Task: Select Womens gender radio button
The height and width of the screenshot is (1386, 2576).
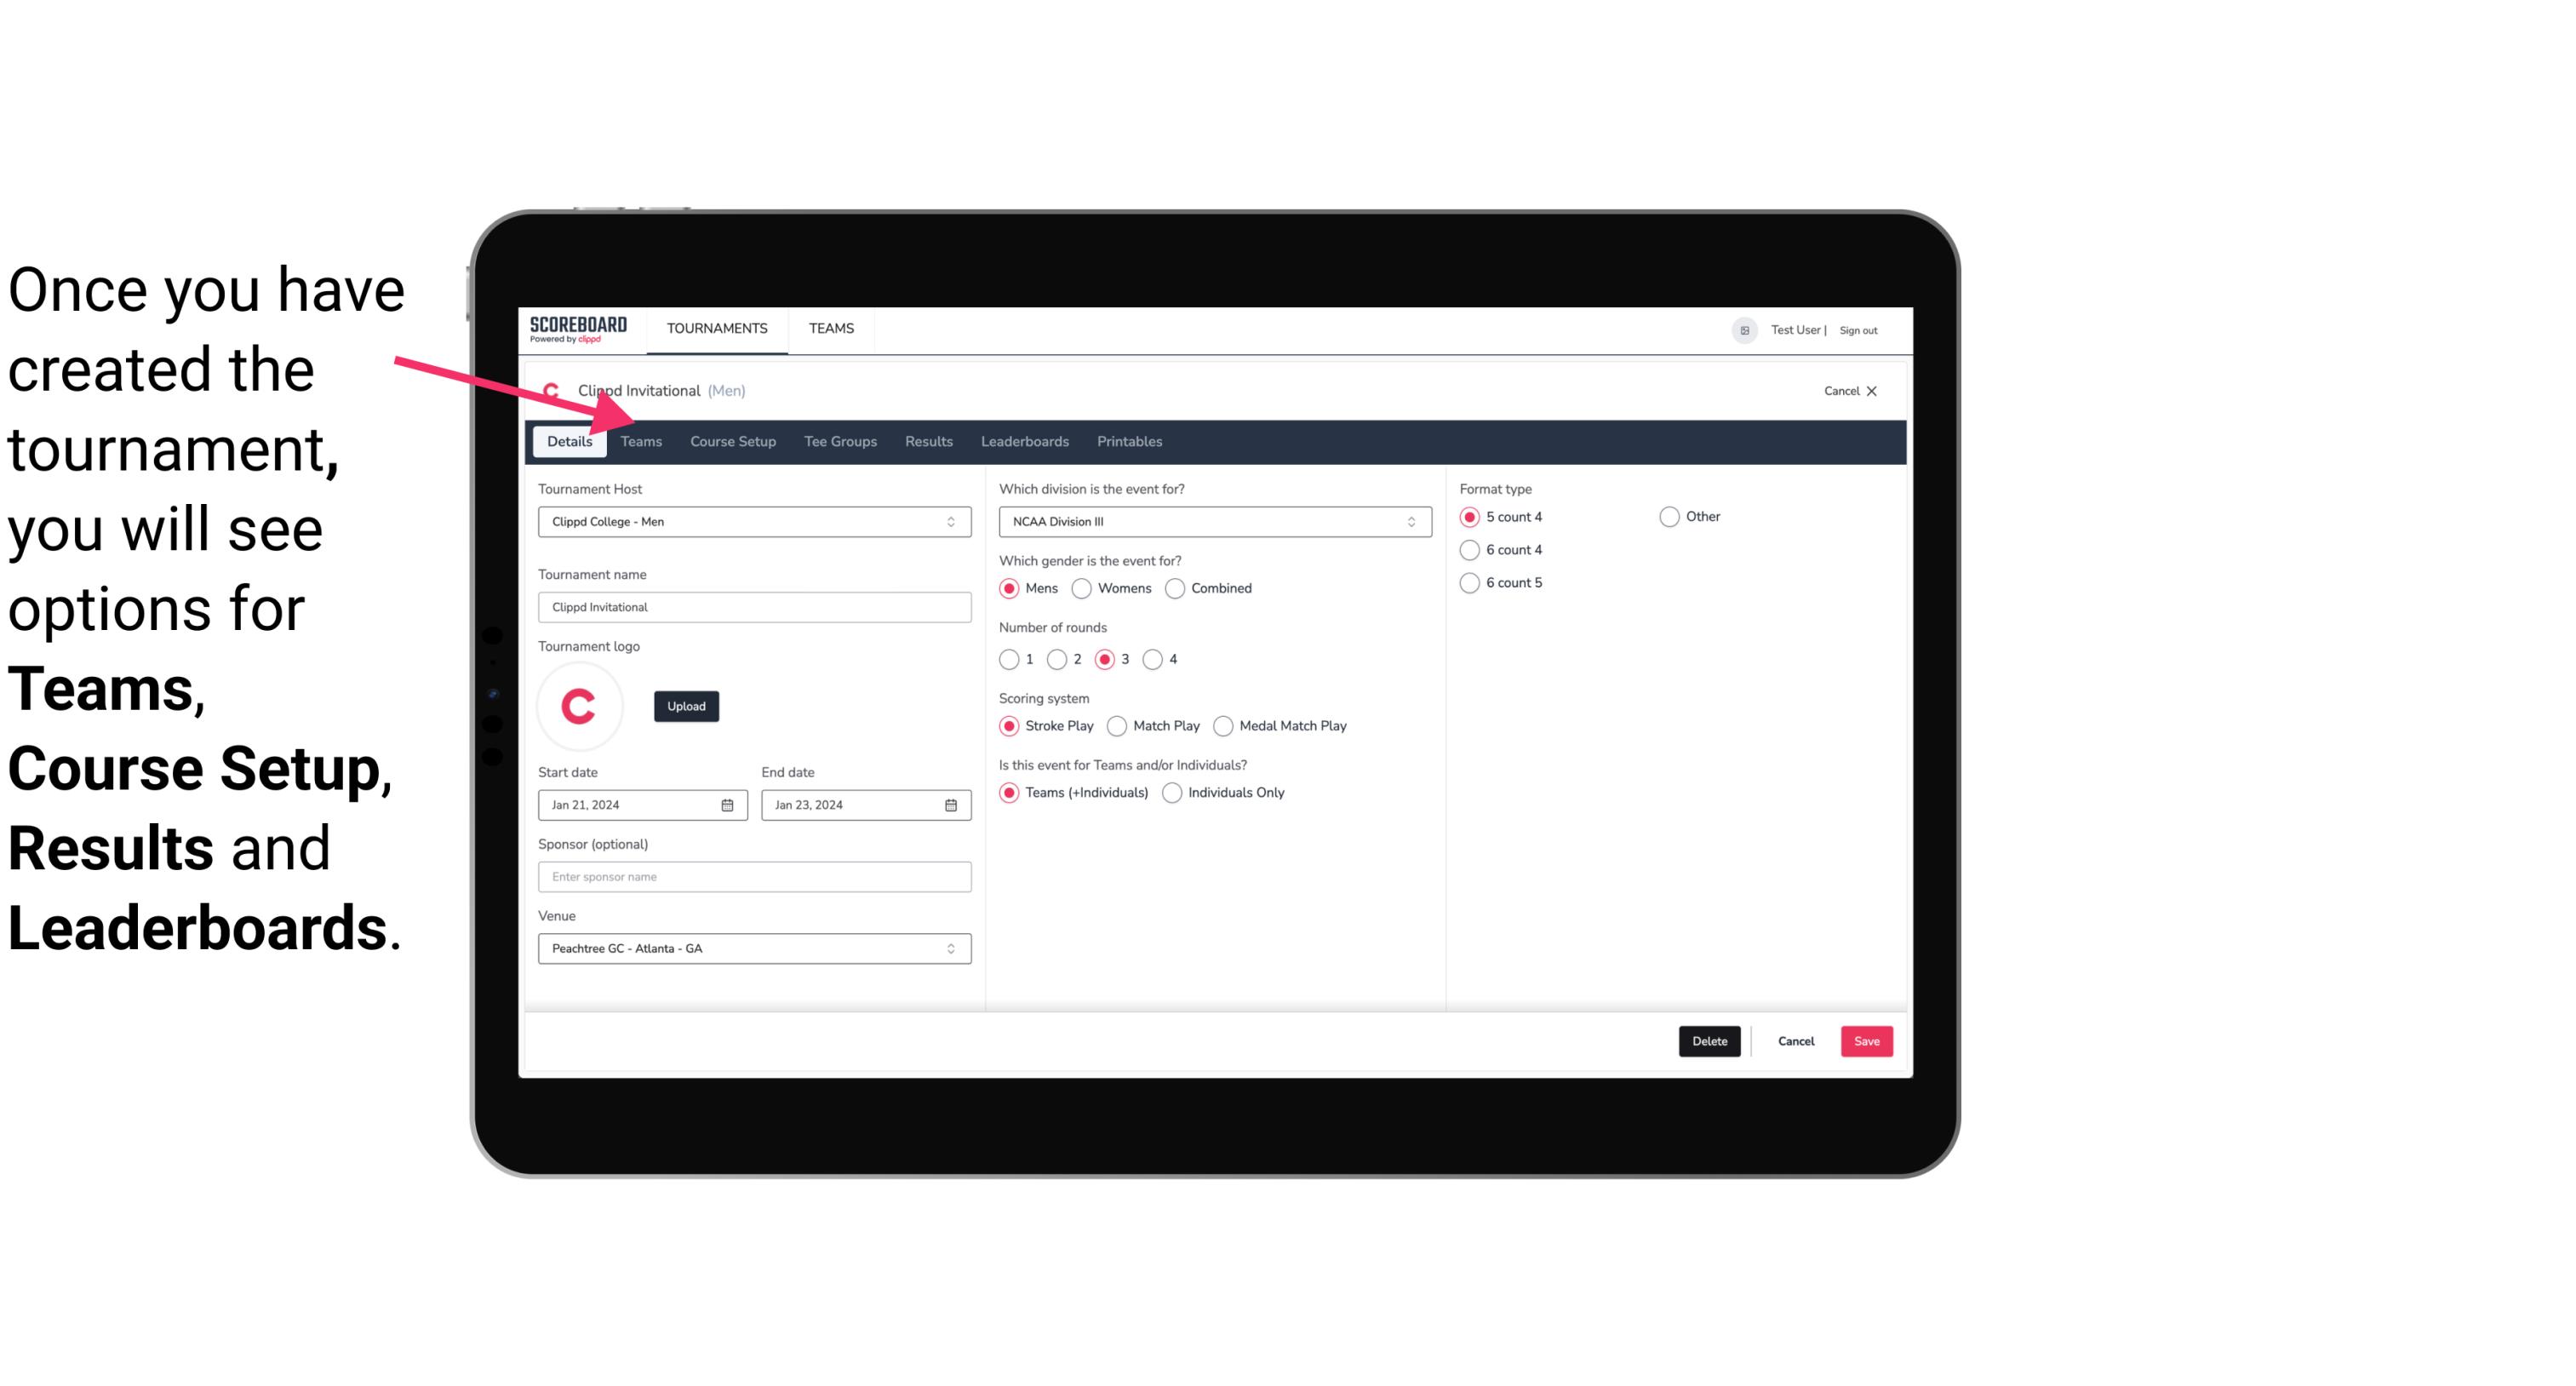Action: tap(1082, 587)
